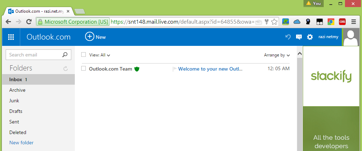Screen dimensions: 362x151
Task: Click the Outlook.com logo text
Action: tap(49, 37)
